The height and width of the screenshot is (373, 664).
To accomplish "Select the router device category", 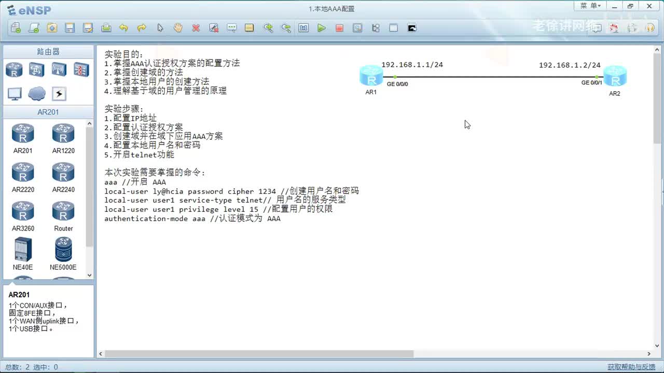I will (x=14, y=69).
